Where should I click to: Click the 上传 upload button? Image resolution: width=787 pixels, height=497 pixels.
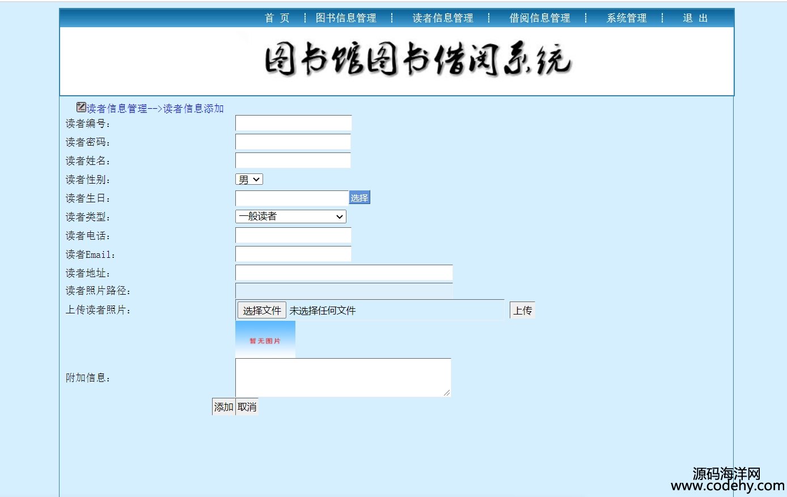click(522, 310)
